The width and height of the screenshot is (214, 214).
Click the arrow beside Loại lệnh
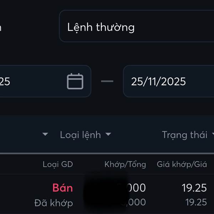pos(108,134)
